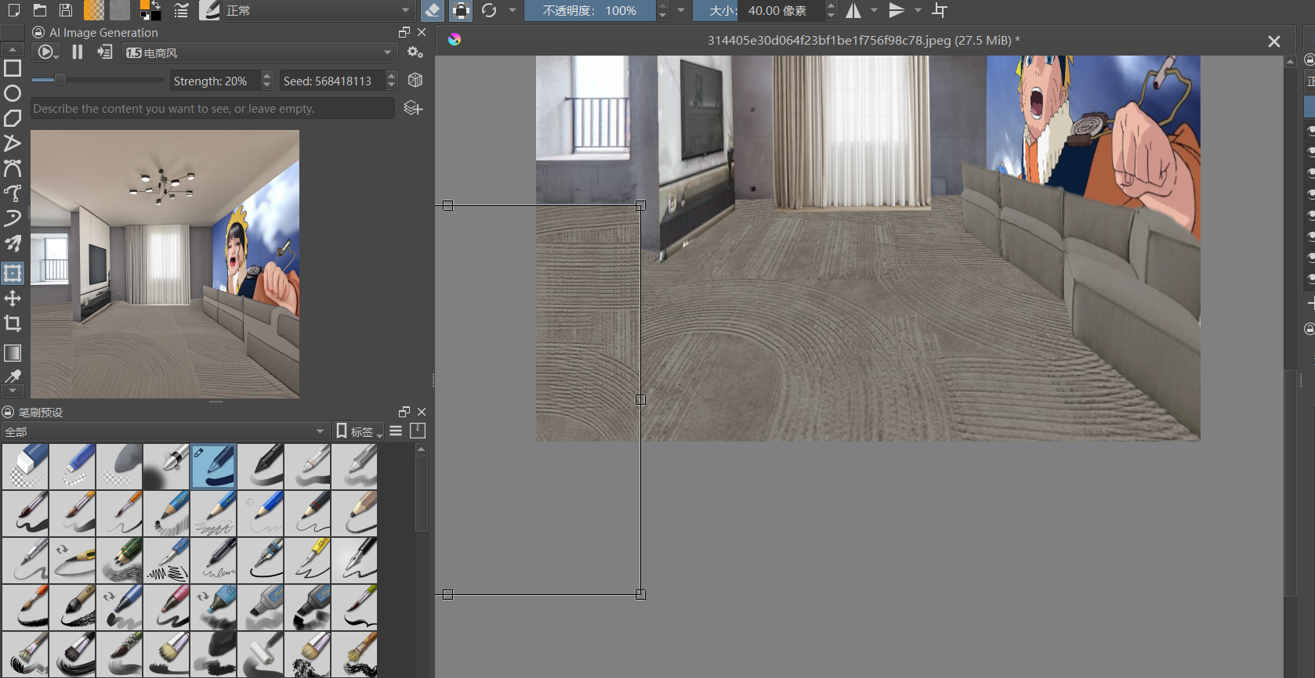Create a new document from the toolbar

pyautogui.click(x=13, y=10)
